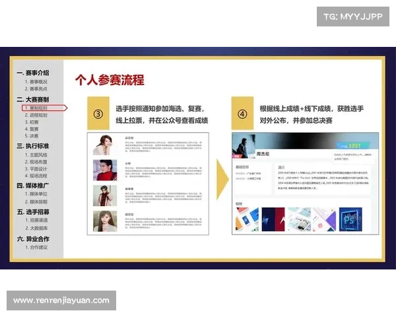Select outline heading 六. 异业合作
This screenshot has height=317, width=396.
(33, 239)
